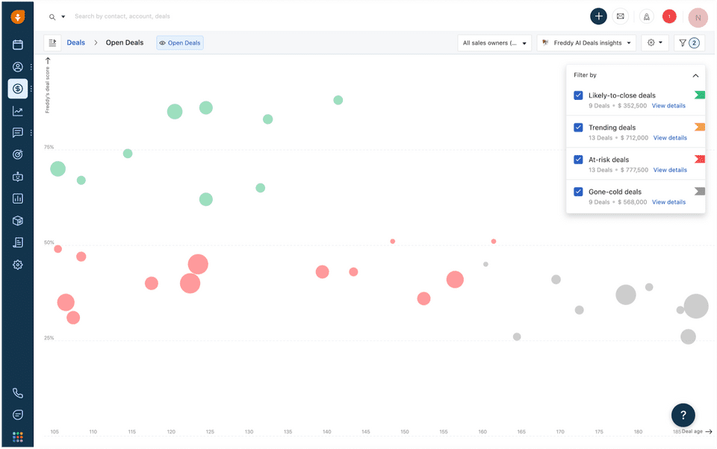717x449 pixels.
Task: Uncheck the Likely-to-close deals checkbox
Action: click(578, 95)
